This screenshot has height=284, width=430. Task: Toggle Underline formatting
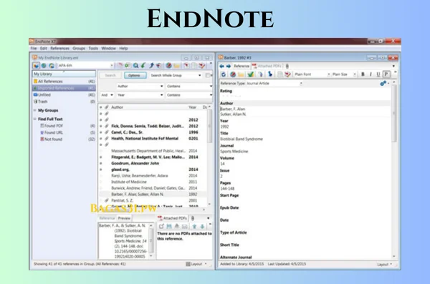(x=378, y=74)
